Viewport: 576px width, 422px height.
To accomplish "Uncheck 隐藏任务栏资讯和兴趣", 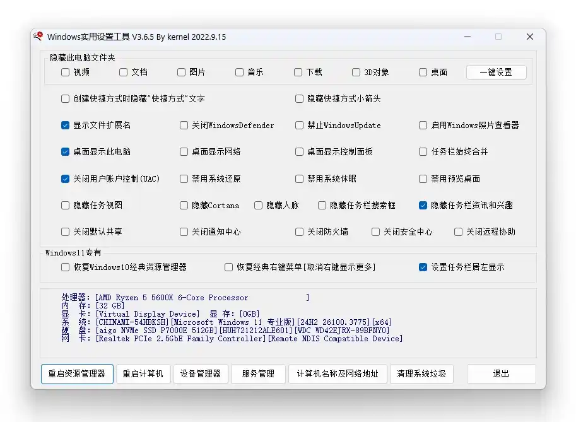I will pos(423,205).
